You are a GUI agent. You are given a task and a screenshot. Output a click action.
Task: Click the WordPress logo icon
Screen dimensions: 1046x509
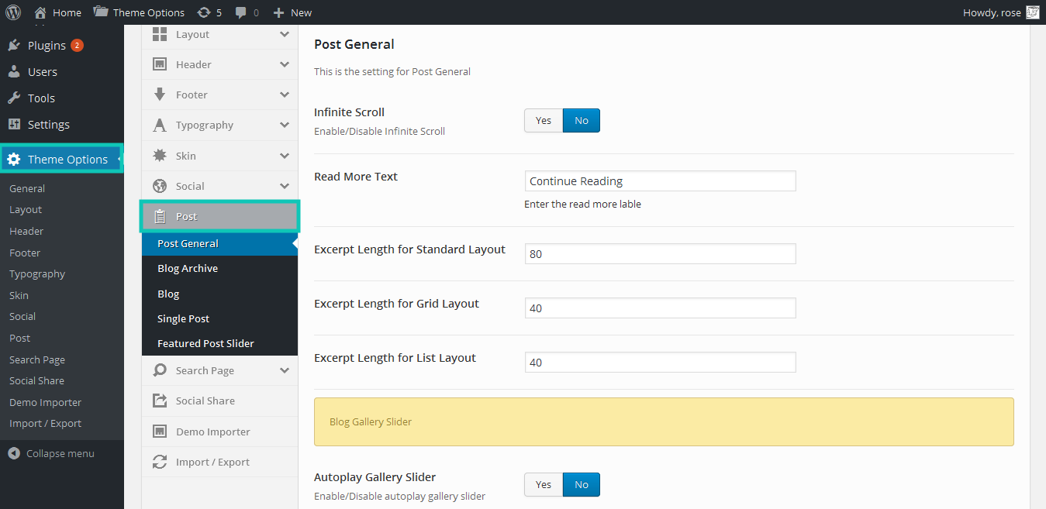pyautogui.click(x=13, y=12)
